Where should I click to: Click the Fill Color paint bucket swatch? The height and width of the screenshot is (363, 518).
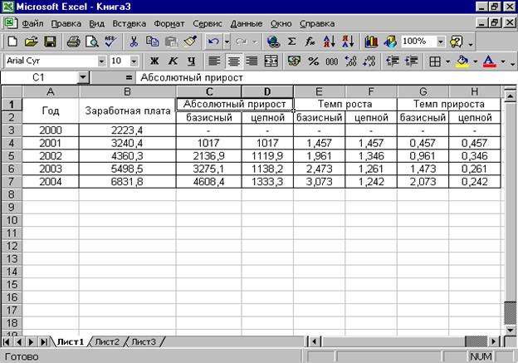462,61
